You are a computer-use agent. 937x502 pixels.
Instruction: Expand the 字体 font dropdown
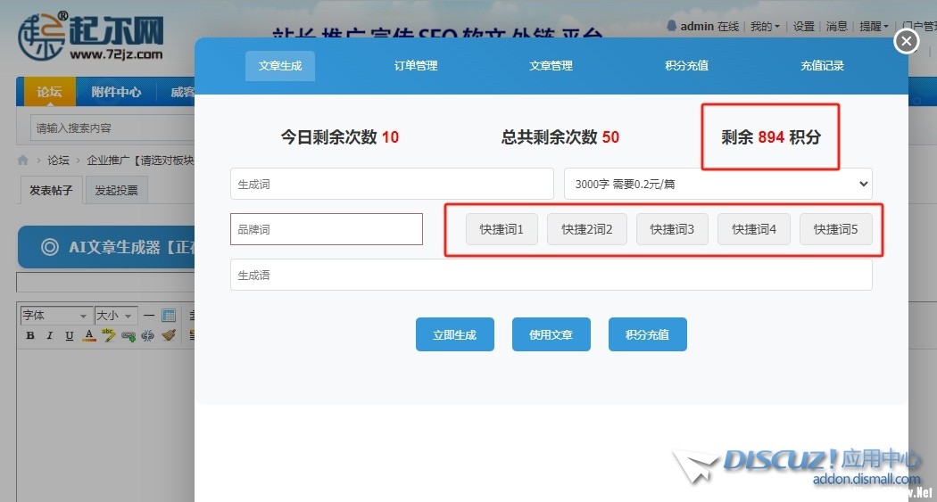(55, 316)
